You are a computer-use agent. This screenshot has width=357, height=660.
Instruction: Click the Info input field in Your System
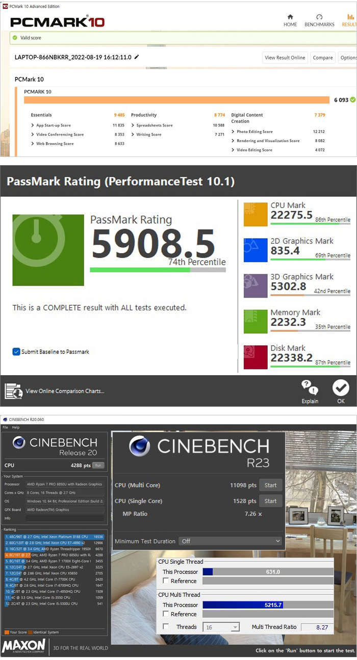click(64, 518)
